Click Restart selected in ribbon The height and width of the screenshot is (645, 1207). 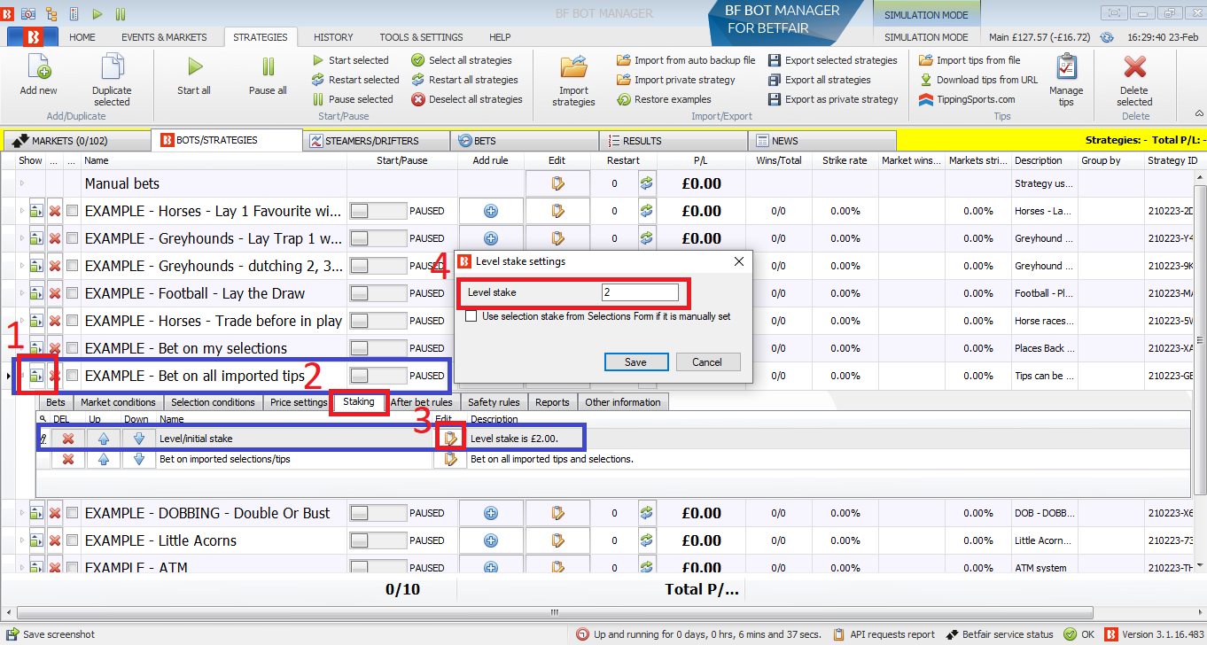355,80
